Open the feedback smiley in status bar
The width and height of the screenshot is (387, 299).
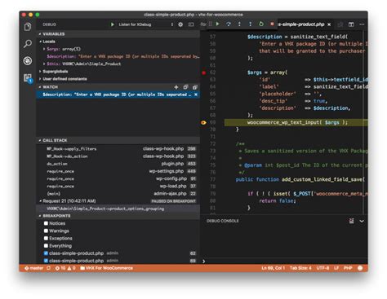(360, 268)
